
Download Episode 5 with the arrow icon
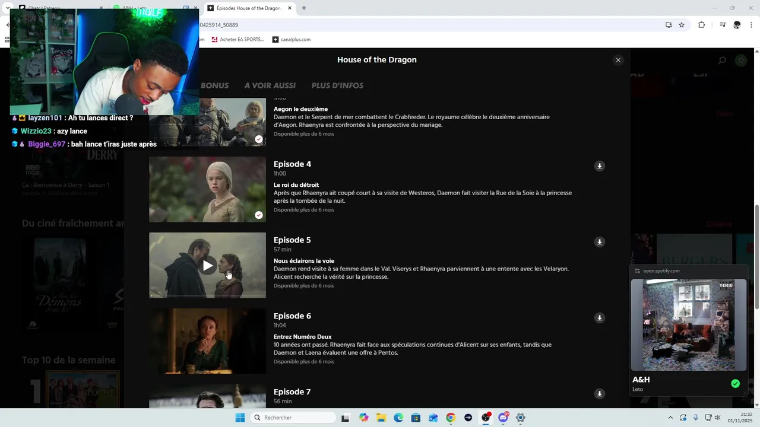point(599,242)
